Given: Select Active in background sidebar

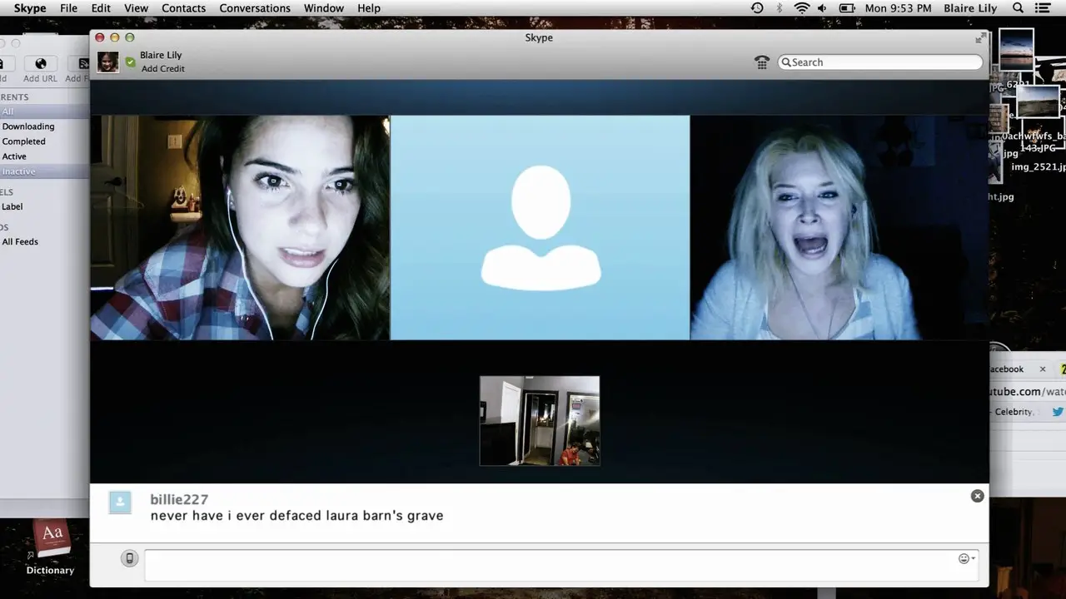Looking at the screenshot, I should pyautogui.click(x=14, y=156).
